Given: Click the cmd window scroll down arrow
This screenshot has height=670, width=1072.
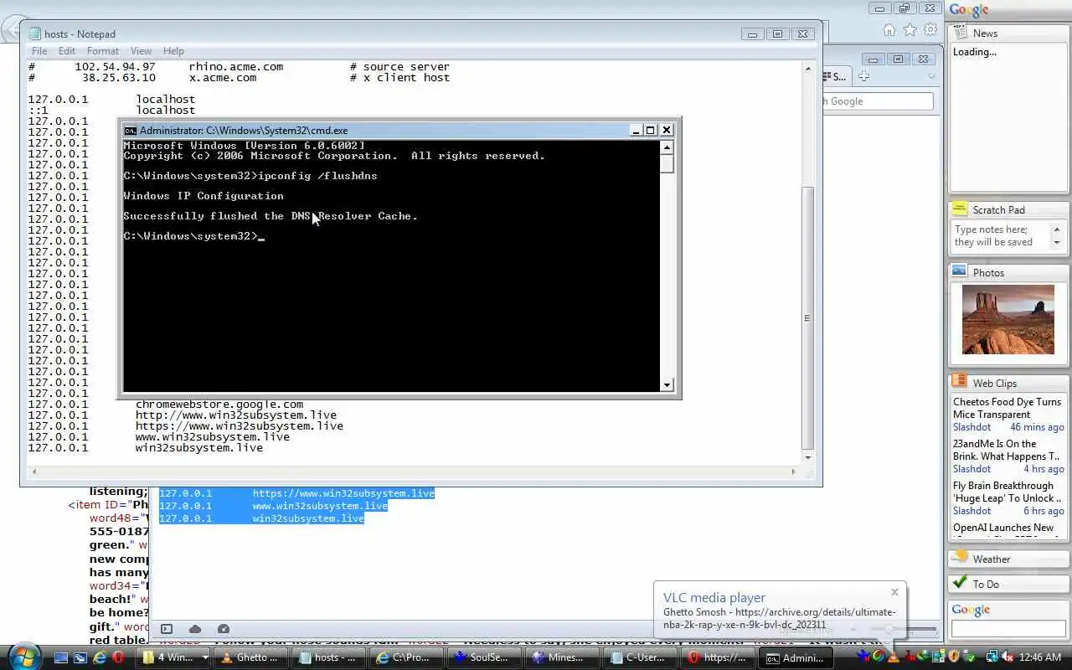Looking at the screenshot, I should [x=667, y=385].
